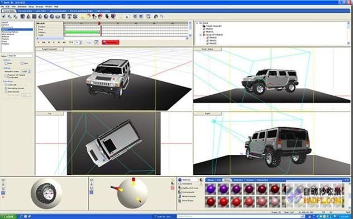Select the Create Text T icon
This screenshot has width=353, height=219.
tap(69, 16)
